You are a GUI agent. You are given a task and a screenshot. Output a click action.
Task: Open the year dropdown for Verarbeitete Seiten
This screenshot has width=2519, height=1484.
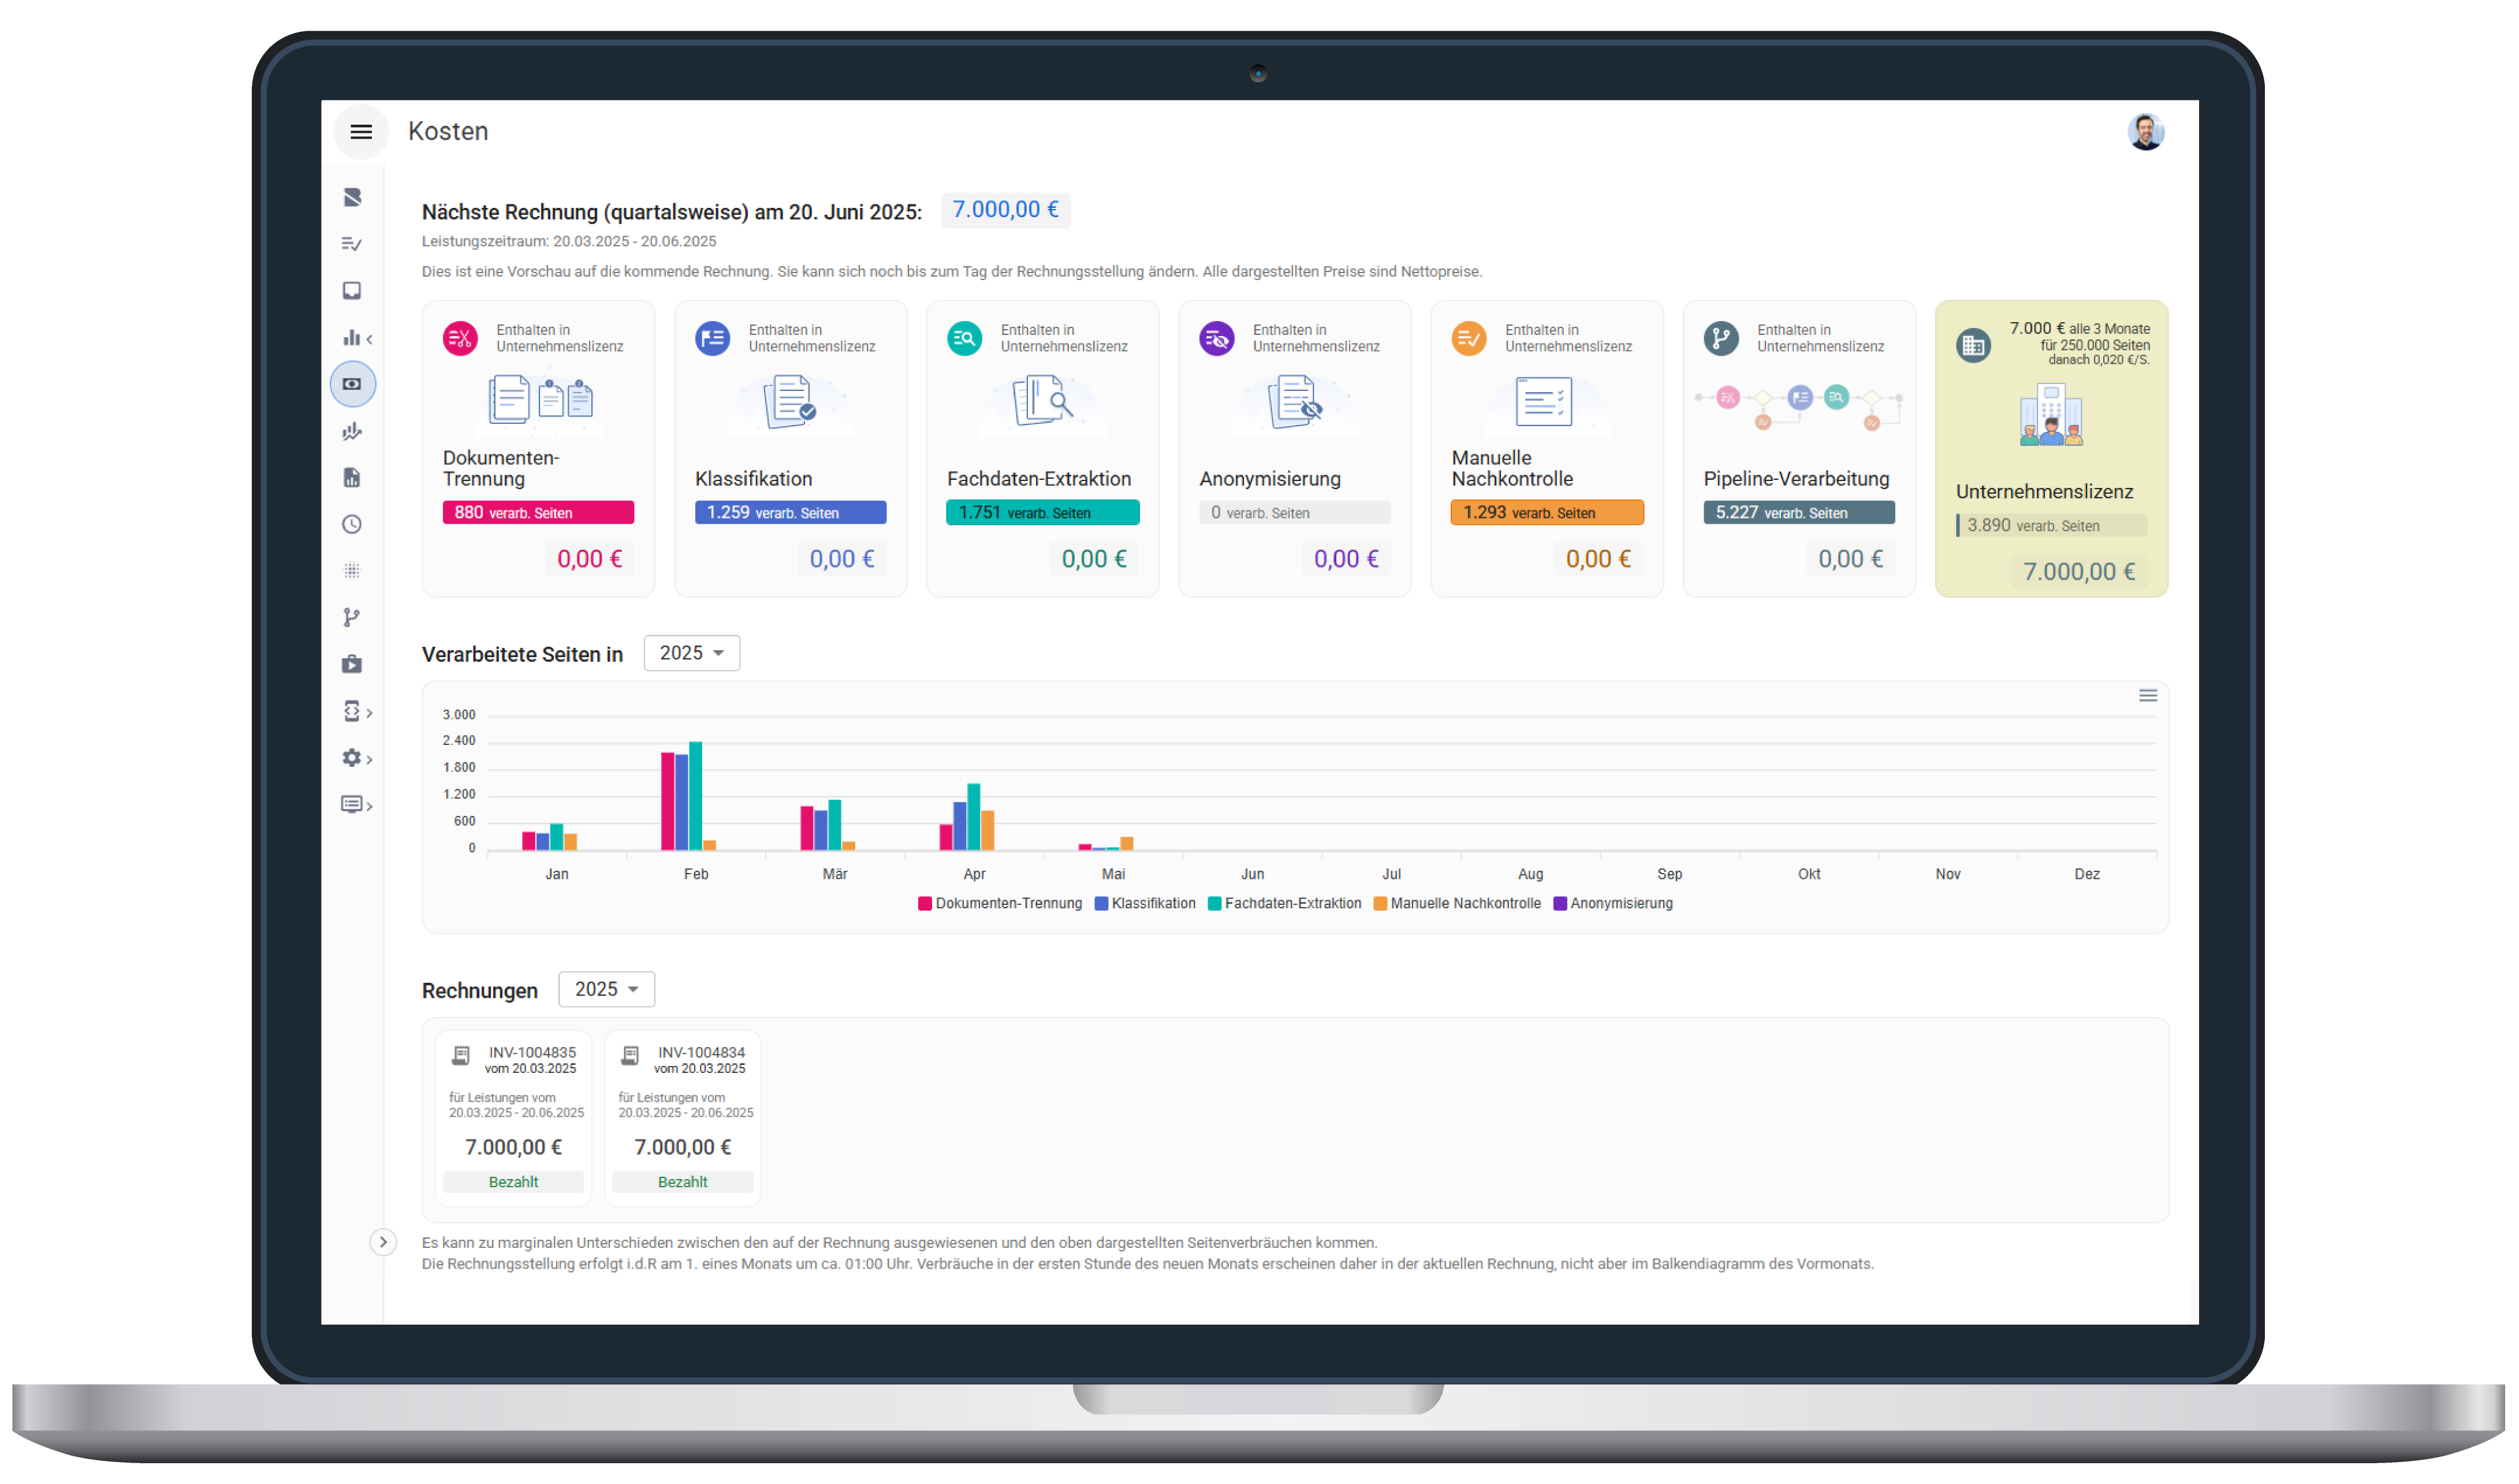point(692,653)
